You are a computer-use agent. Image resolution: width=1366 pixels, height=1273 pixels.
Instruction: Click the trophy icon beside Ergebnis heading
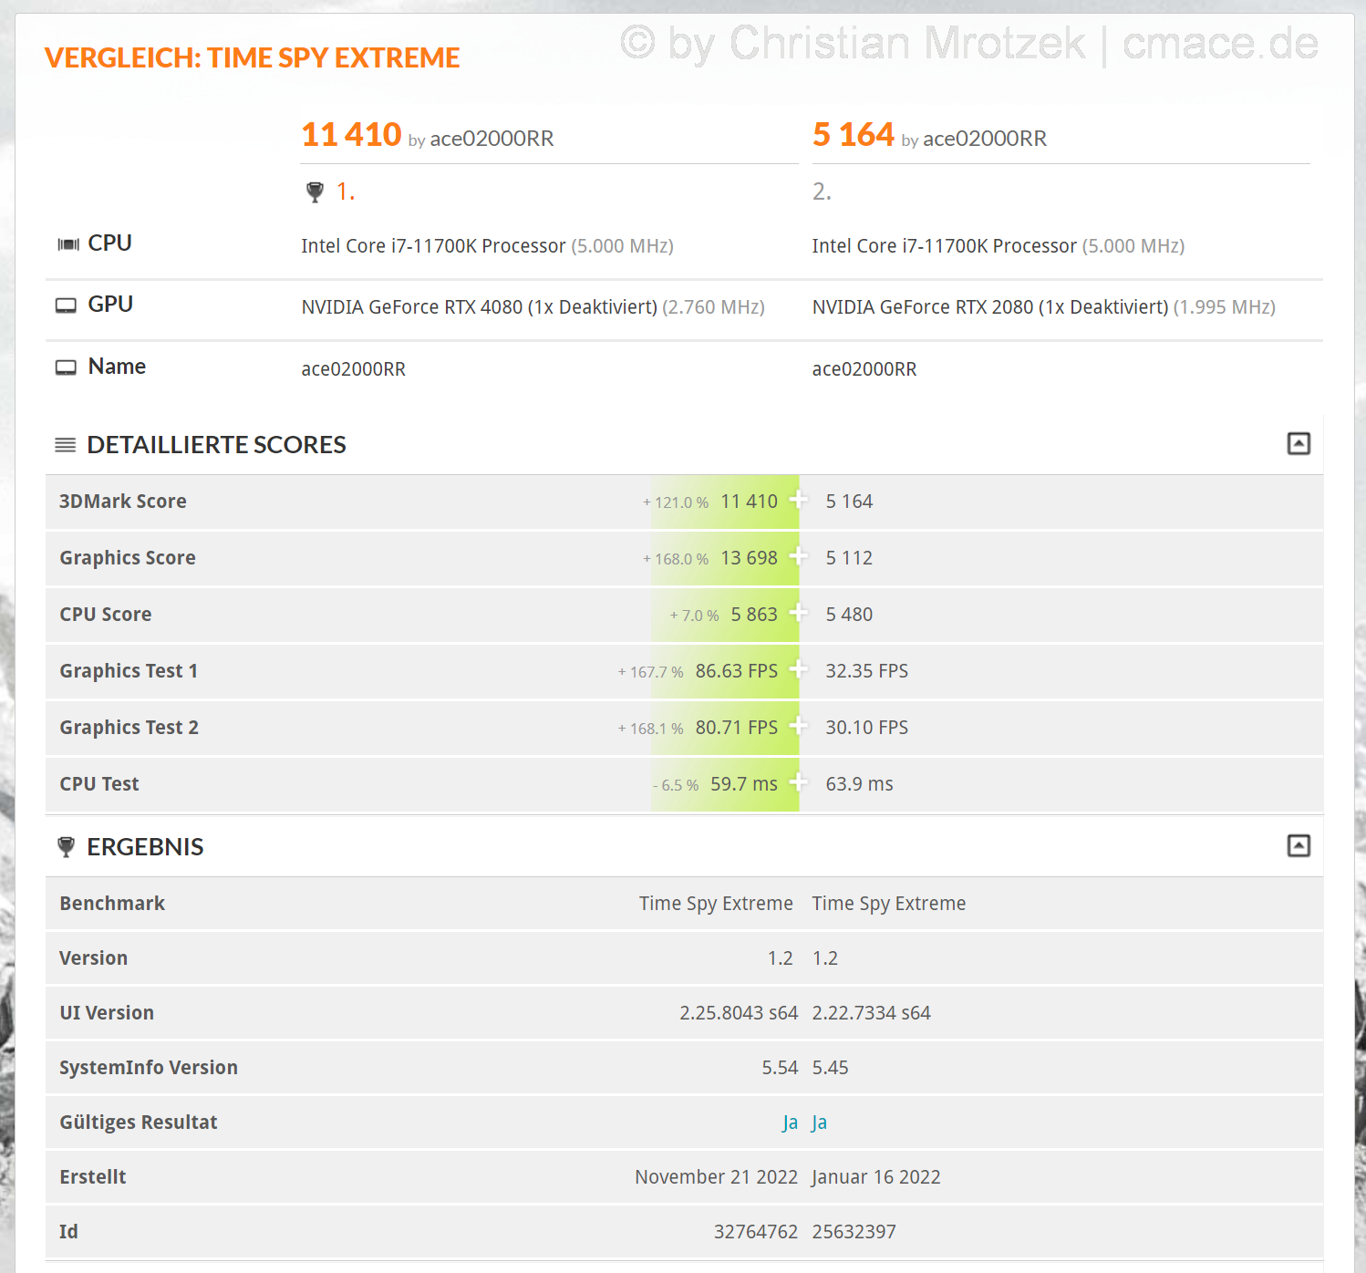tap(66, 847)
